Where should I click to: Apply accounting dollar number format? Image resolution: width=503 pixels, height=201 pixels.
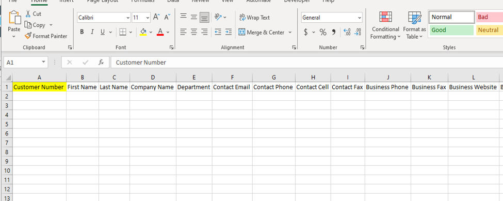tap(306, 32)
